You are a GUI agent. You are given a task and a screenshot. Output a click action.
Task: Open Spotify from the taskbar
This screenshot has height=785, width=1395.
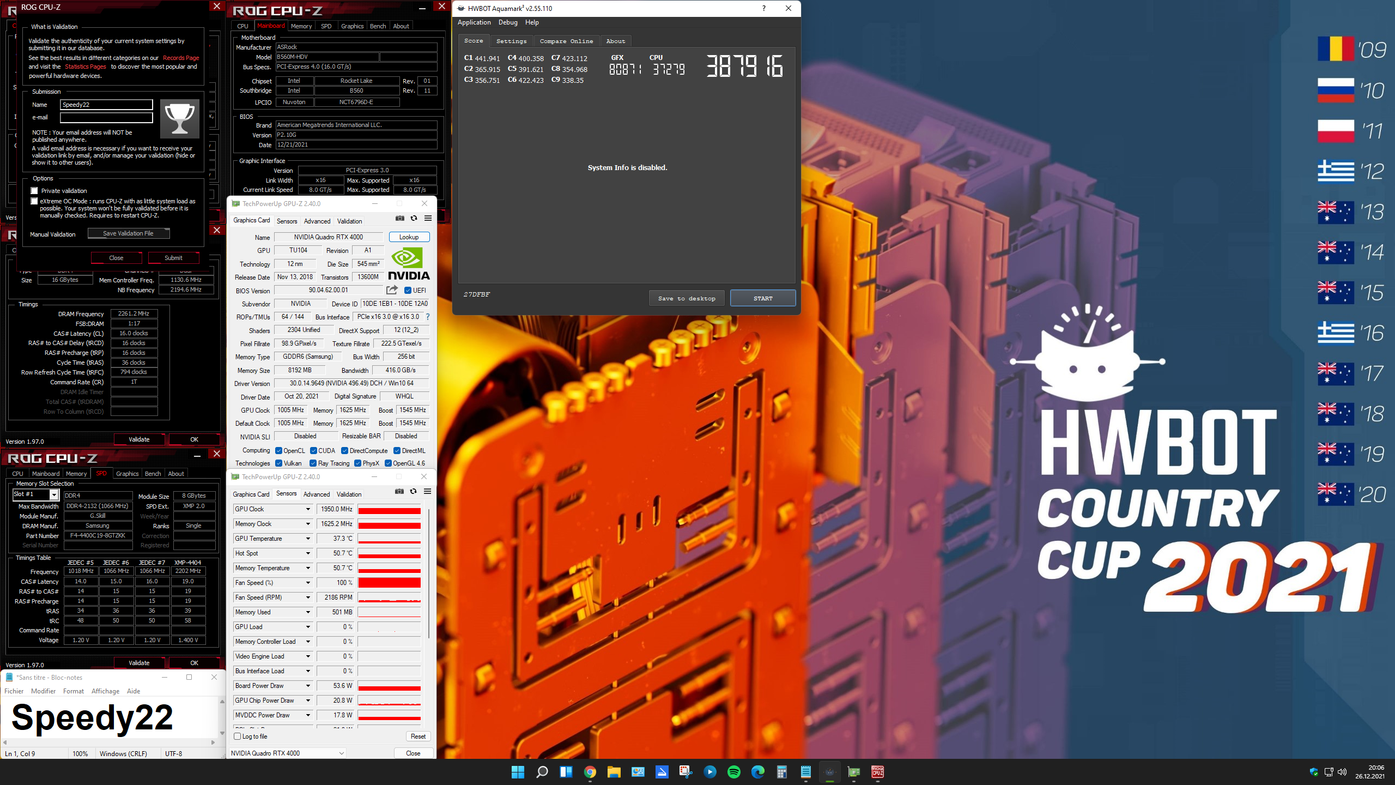734,772
